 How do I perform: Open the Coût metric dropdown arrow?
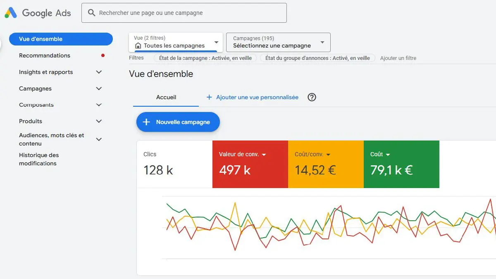tap(388, 155)
